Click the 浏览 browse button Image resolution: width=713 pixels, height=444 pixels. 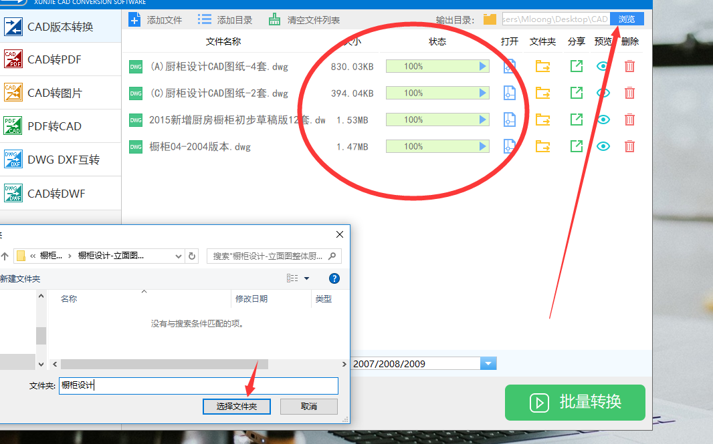[627, 19]
